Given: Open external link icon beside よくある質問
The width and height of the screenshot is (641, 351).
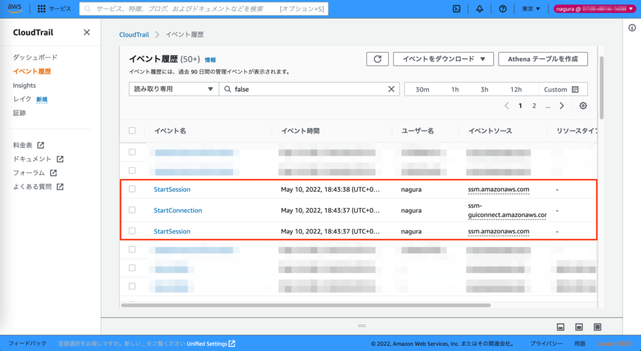Looking at the screenshot, I should (x=60, y=187).
